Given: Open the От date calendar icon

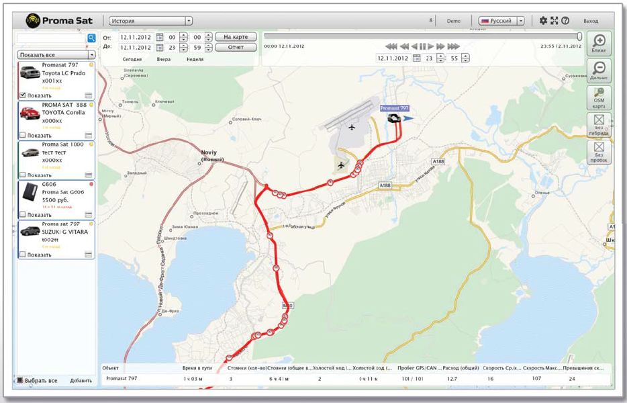Looking at the screenshot, I should pyautogui.click(x=160, y=37).
